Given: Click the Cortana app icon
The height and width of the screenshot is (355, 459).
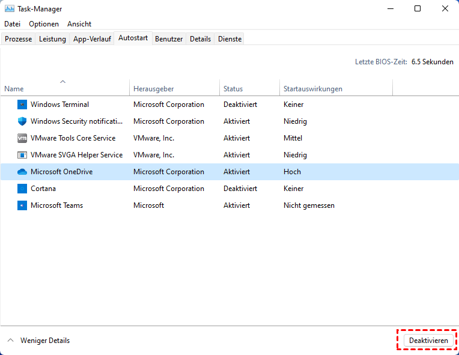Looking at the screenshot, I should click(22, 189).
